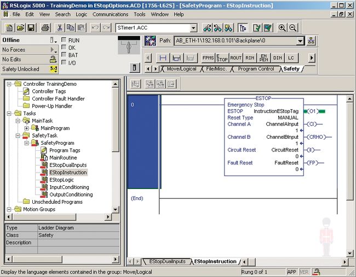Select the InputConditioning routine
The width and height of the screenshot is (356, 277).
pyautogui.click(x=69, y=187)
